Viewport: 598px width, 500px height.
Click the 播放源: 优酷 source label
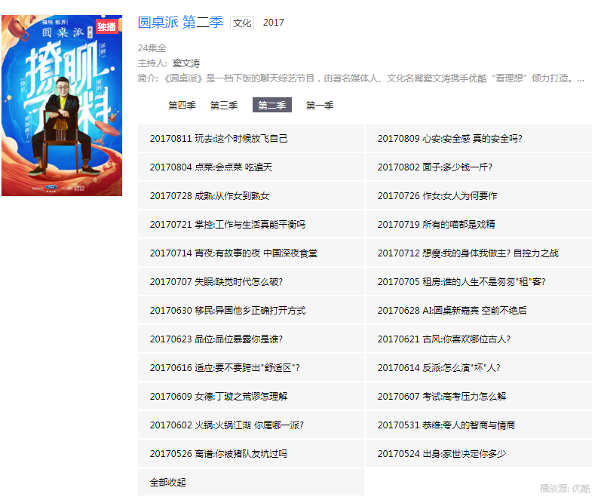[x=565, y=489]
